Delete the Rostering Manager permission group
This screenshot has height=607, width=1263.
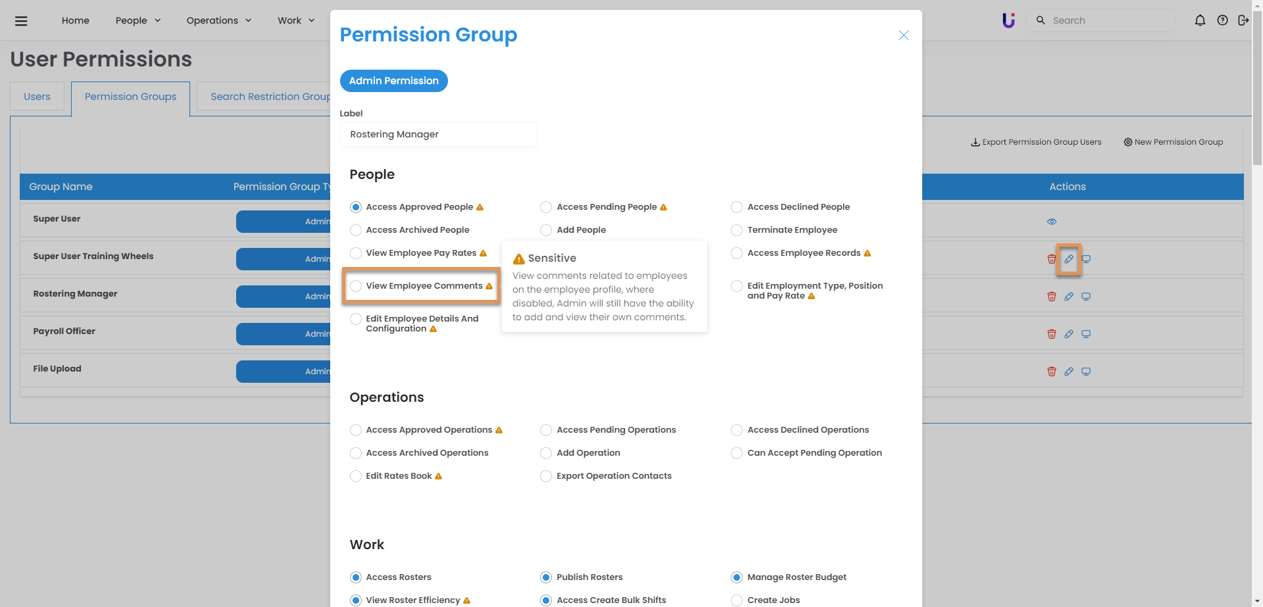coord(1051,297)
